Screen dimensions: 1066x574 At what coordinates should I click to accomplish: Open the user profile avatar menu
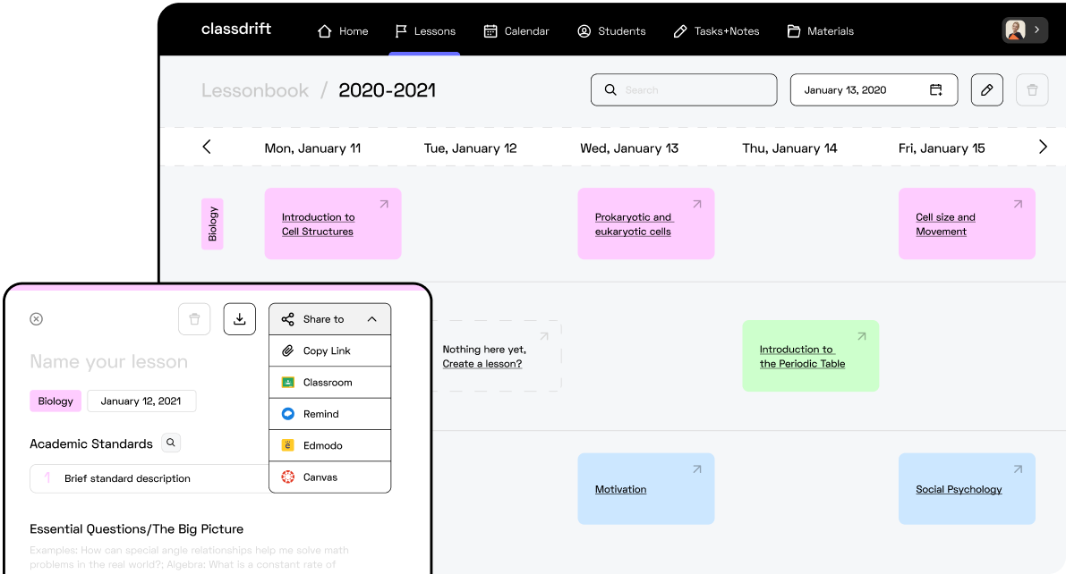coord(1023,30)
